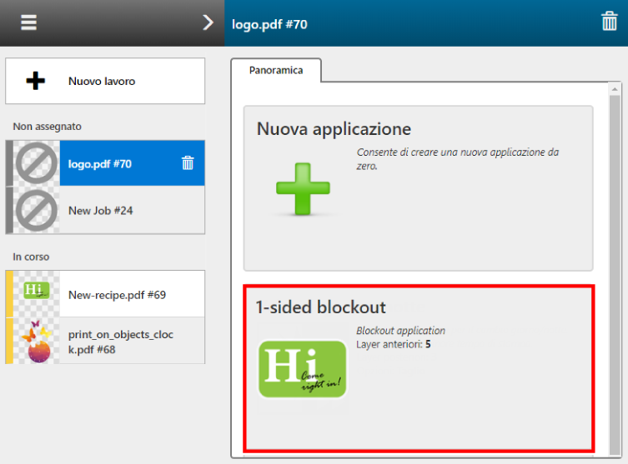Select the Nuova applicazione card title
The width and height of the screenshot is (628, 464).
pyautogui.click(x=334, y=129)
